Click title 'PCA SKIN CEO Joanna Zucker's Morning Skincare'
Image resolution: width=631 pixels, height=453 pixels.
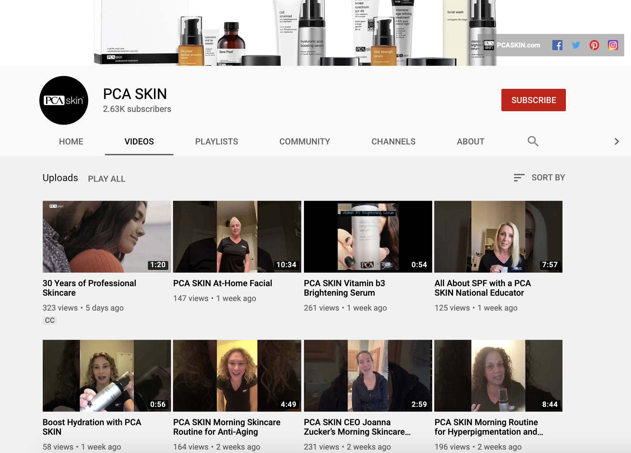[x=357, y=427]
